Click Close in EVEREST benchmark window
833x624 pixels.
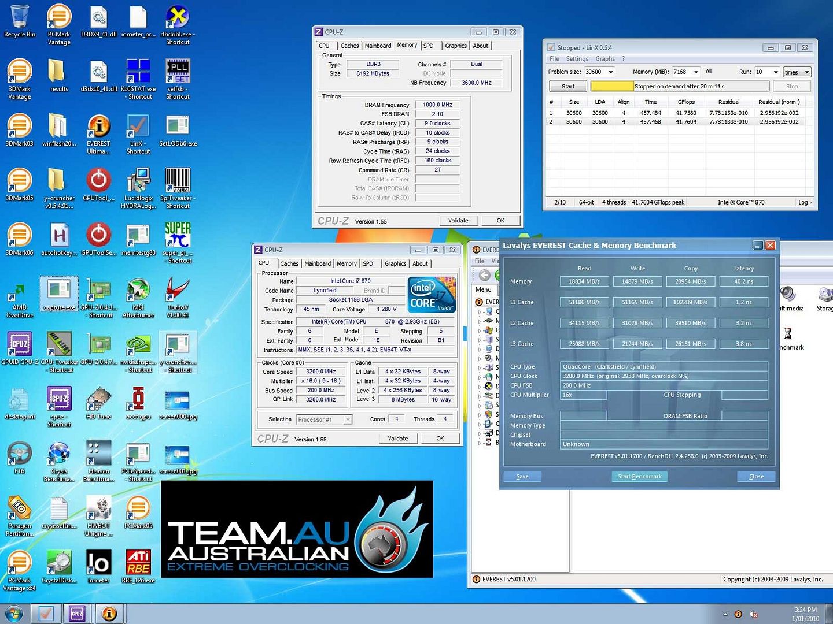pos(756,476)
